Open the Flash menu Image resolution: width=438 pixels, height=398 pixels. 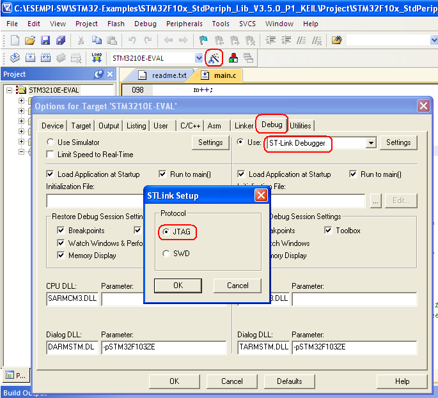click(x=116, y=24)
